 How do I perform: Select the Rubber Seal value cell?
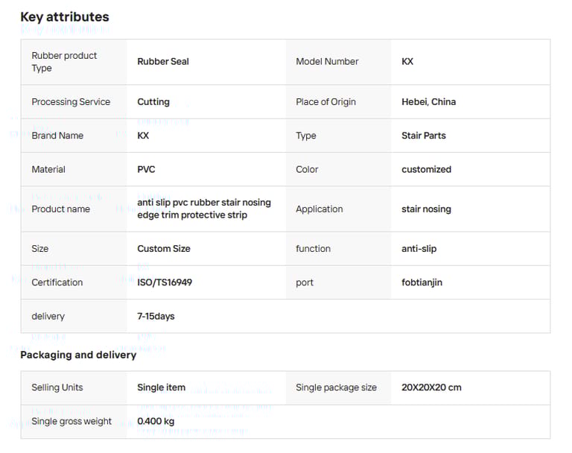163,62
